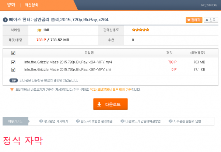Toggle the select-all checkbox in the file header
This screenshot has height=152, width=221.
click(x=13, y=53)
